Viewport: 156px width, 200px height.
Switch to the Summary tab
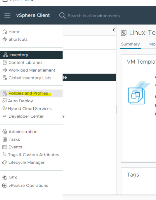[x=131, y=44]
